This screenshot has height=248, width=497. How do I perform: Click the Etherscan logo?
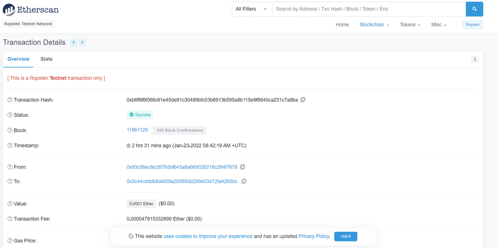31,10
